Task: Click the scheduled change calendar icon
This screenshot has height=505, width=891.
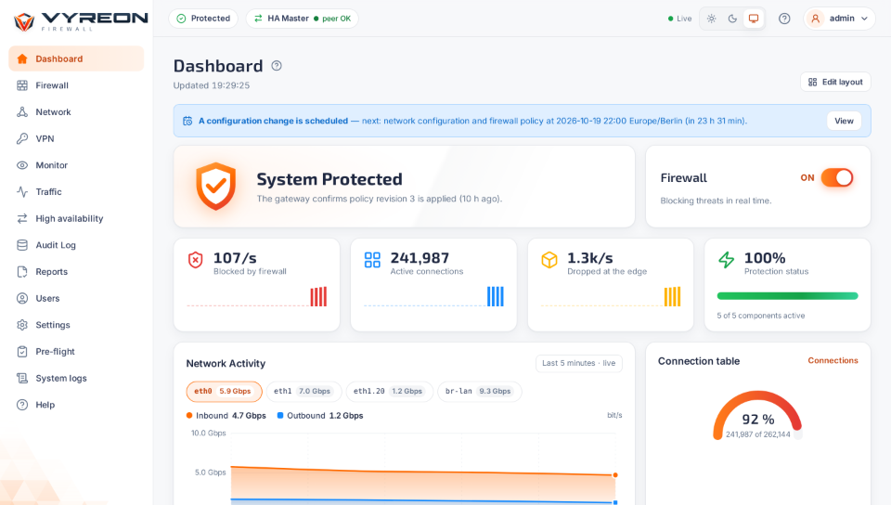Action: click(x=187, y=121)
